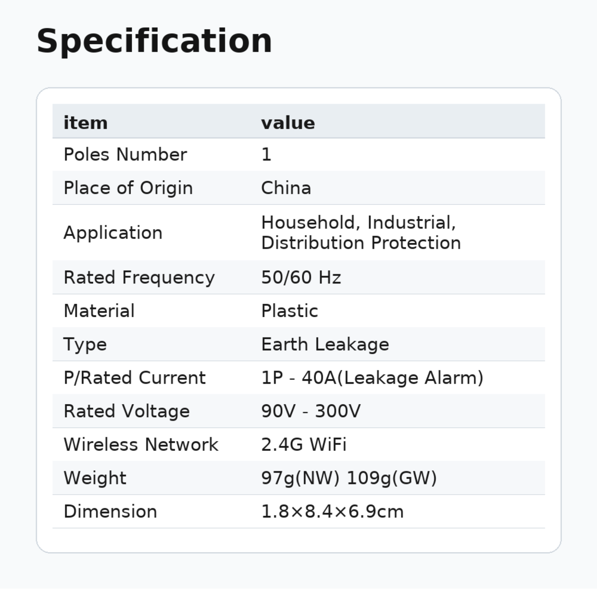Select the Earth Leakage value
This screenshot has width=597, height=597.
pyautogui.click(x=325, y=344)
